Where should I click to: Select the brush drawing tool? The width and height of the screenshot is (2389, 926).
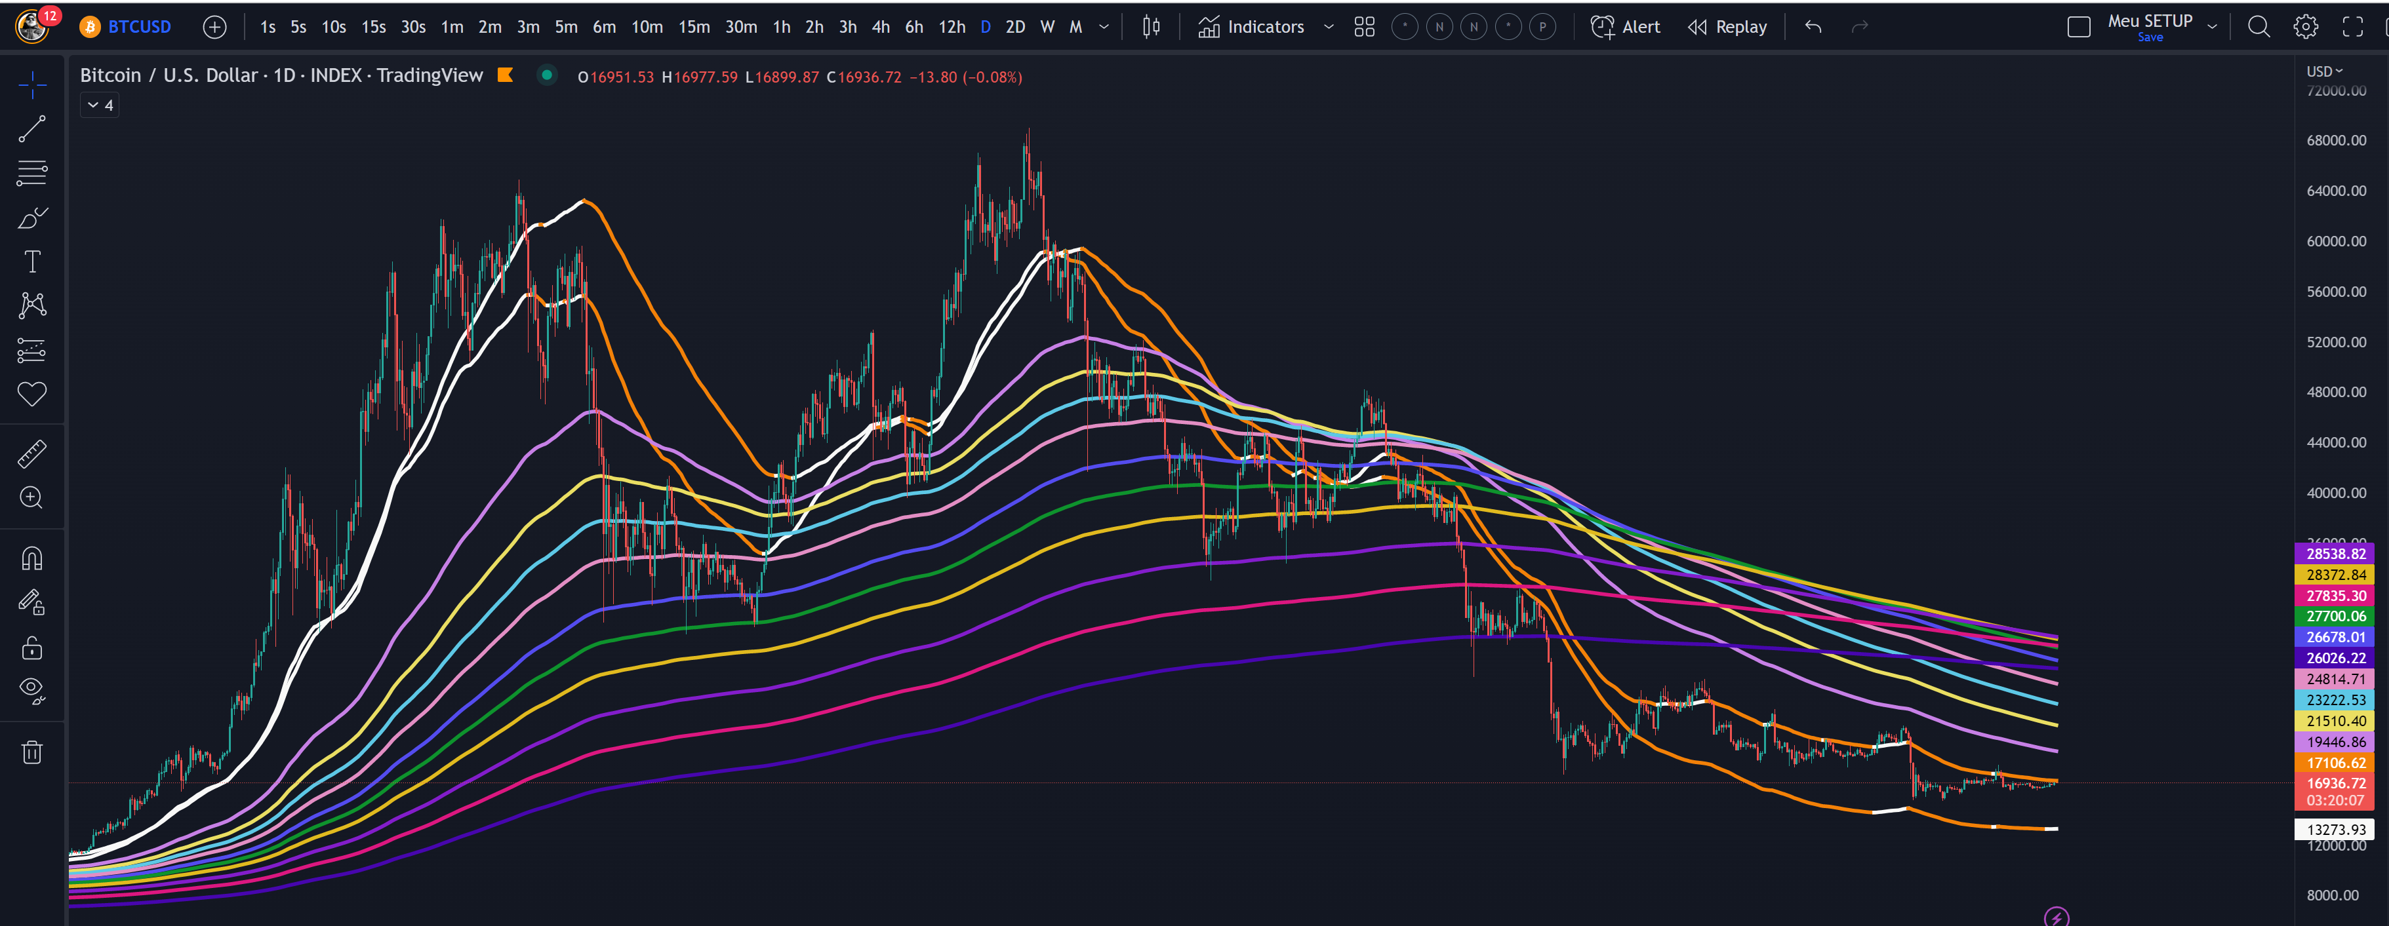[31, 218]
